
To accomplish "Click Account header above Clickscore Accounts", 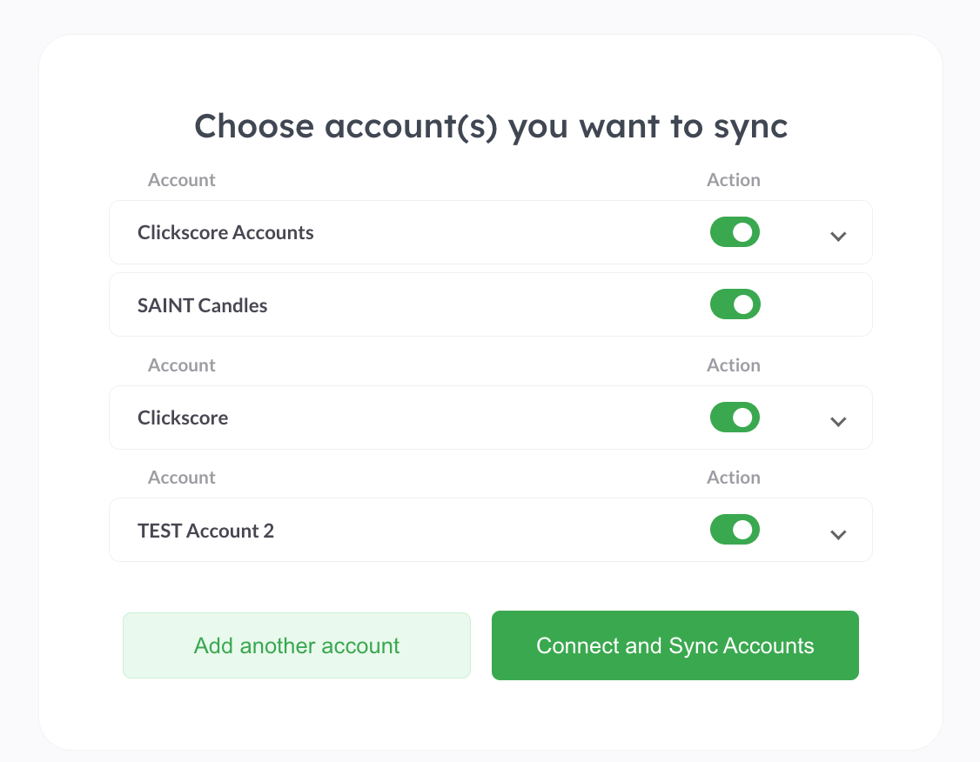I will pos(181,180).
